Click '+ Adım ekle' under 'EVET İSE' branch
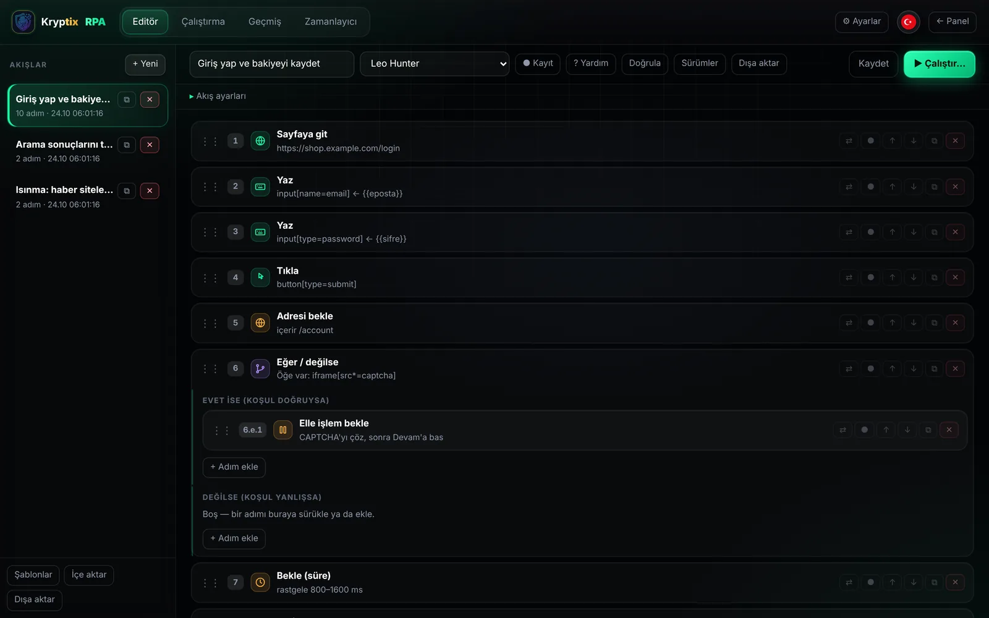The height and width of the screenshot is (618, 989). click(234, 467)
